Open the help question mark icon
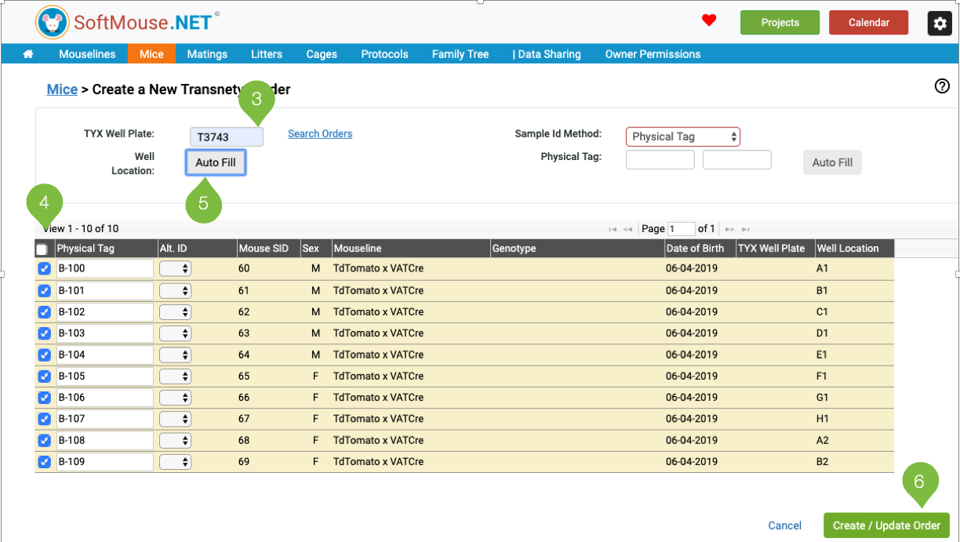Image resolution: width=960 pixels, height=542 pixels. [x=942, y=87]
